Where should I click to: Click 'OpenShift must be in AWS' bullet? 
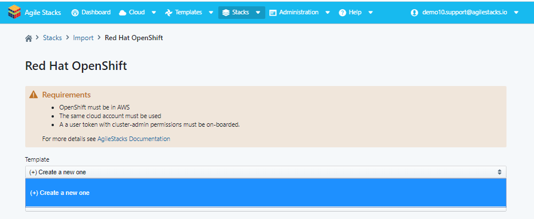coord(95,107)
